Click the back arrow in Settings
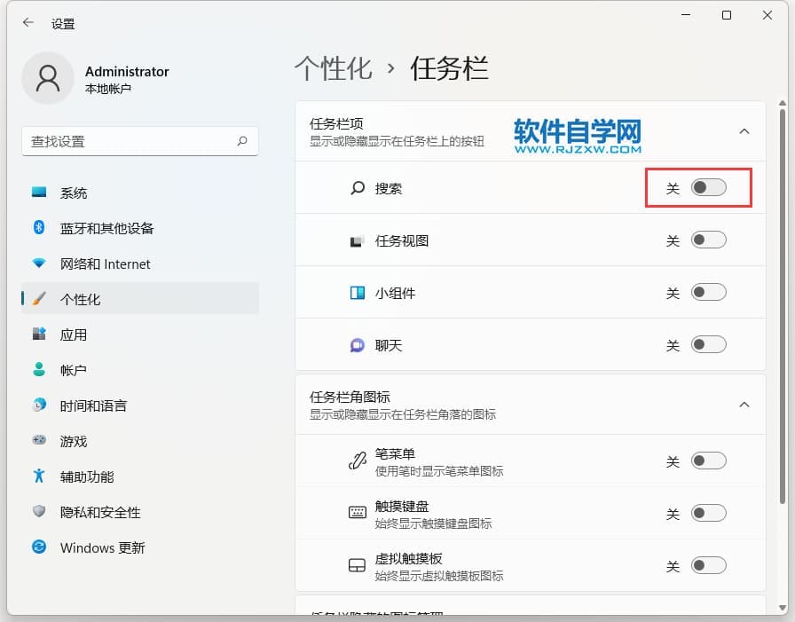This screenshot has height=622, width=795. tap(28, 24)
